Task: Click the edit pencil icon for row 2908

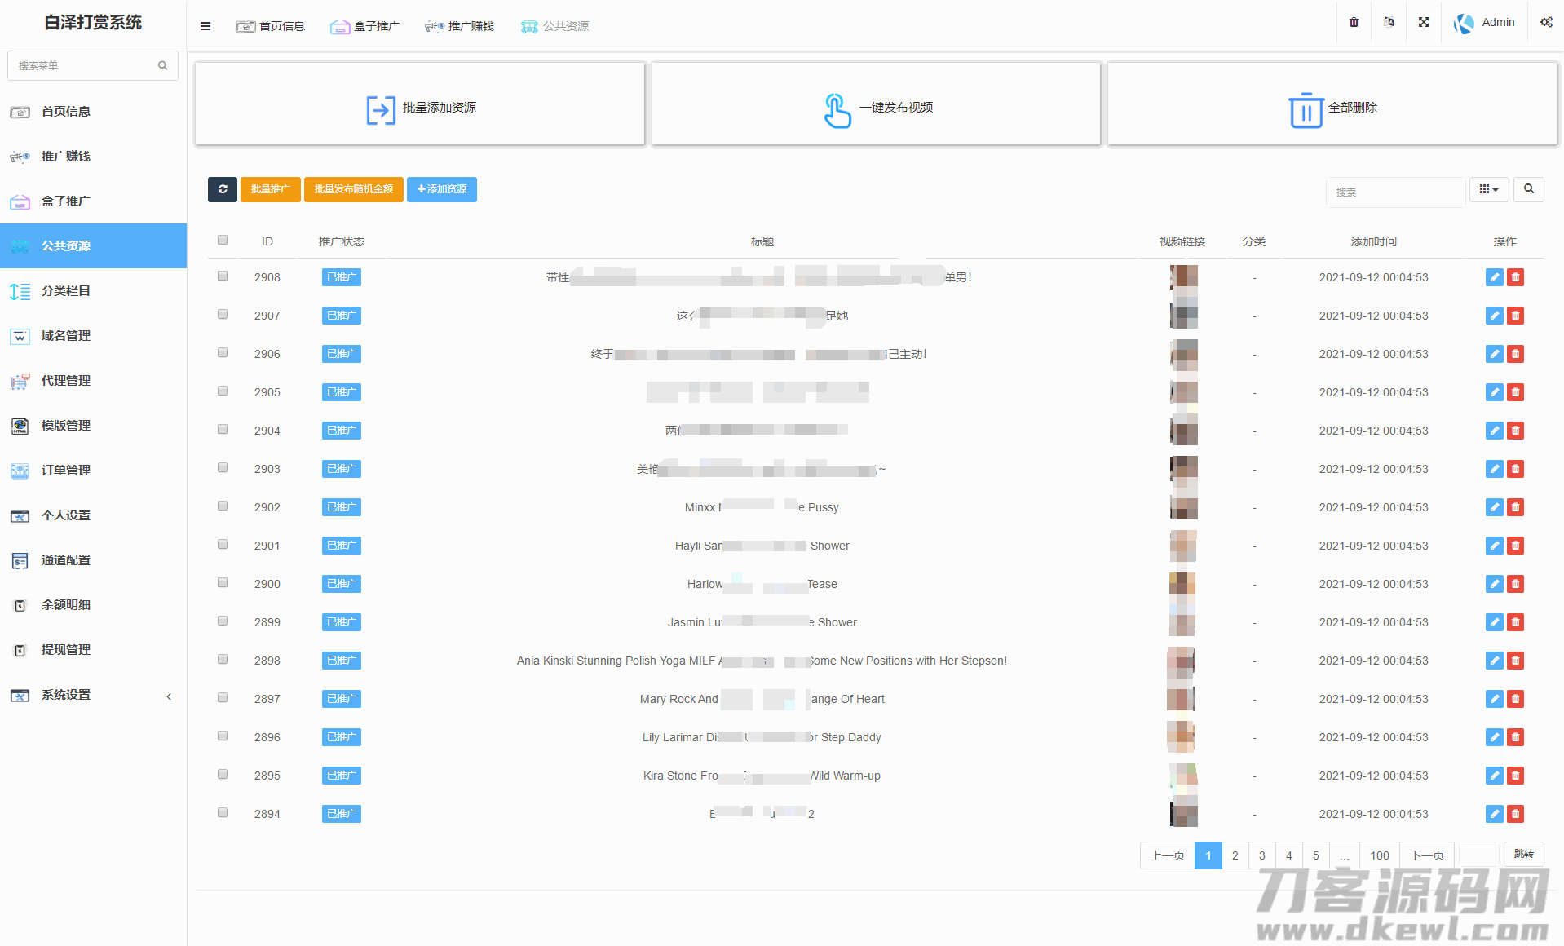Action: tap(1494, 277)
